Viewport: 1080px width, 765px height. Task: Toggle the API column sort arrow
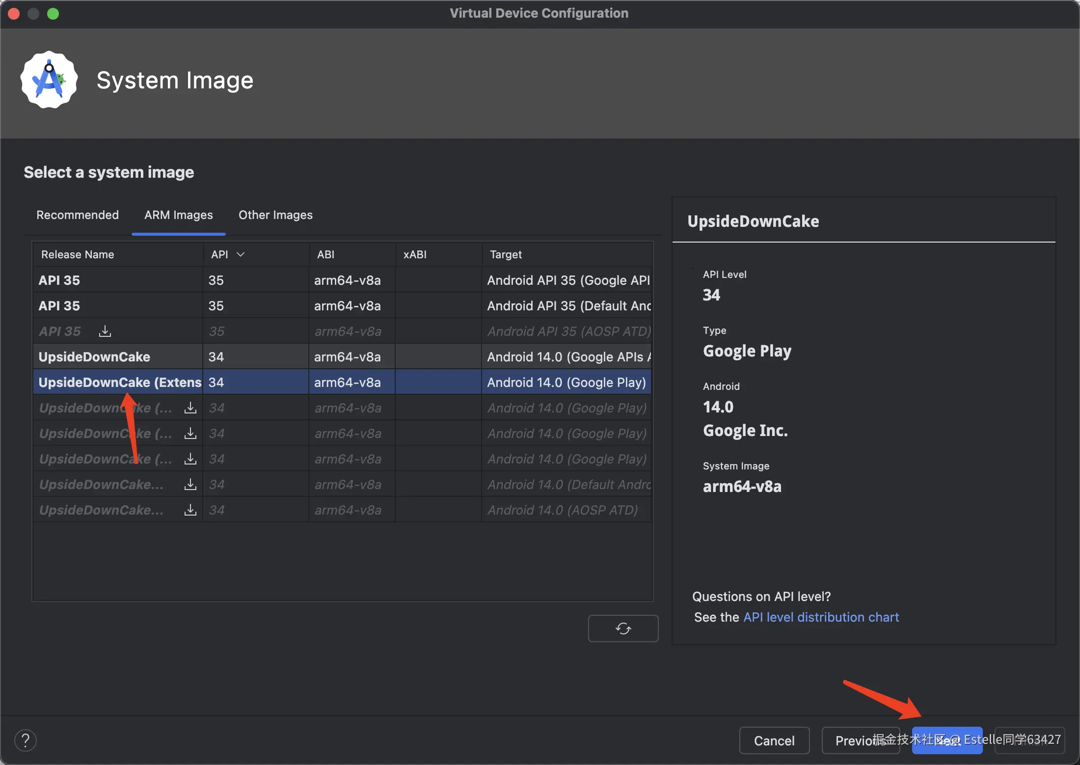coord(241,254)
